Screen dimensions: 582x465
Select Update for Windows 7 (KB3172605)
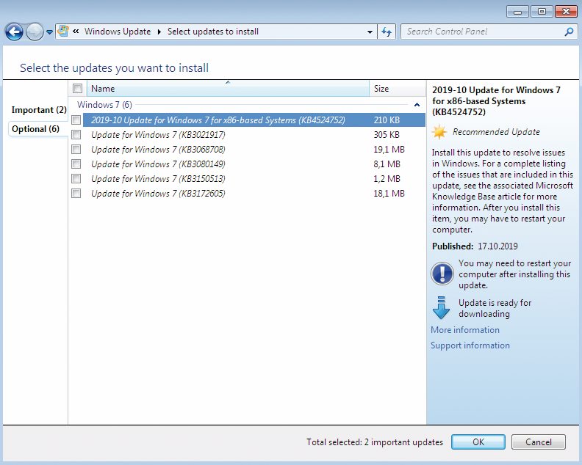click(x=158, y=194)
